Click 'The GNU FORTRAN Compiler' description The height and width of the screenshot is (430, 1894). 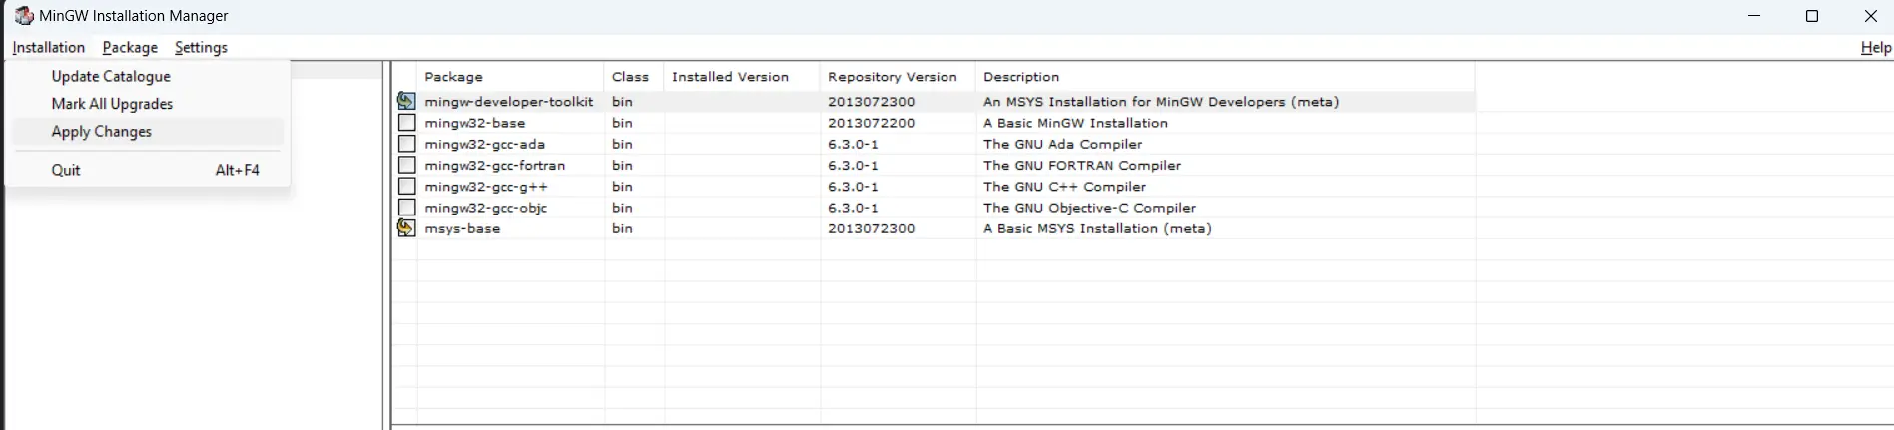pos(1081,165)
